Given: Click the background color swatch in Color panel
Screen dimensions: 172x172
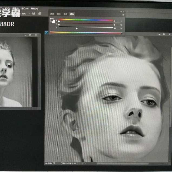Looking at the screenshot, I should (x=54, y=22).
